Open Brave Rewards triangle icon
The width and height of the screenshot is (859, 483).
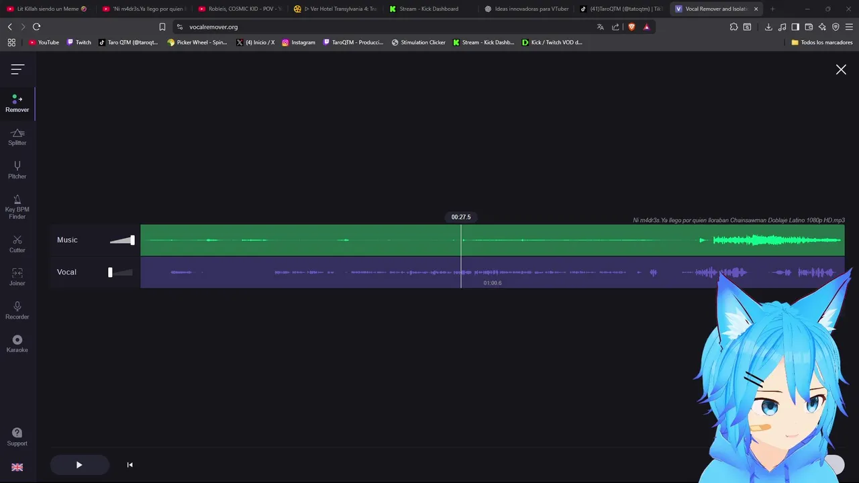tap(646, 27)
